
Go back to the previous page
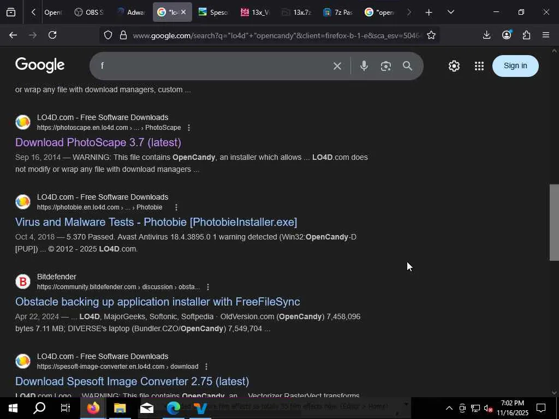(13, 35)
